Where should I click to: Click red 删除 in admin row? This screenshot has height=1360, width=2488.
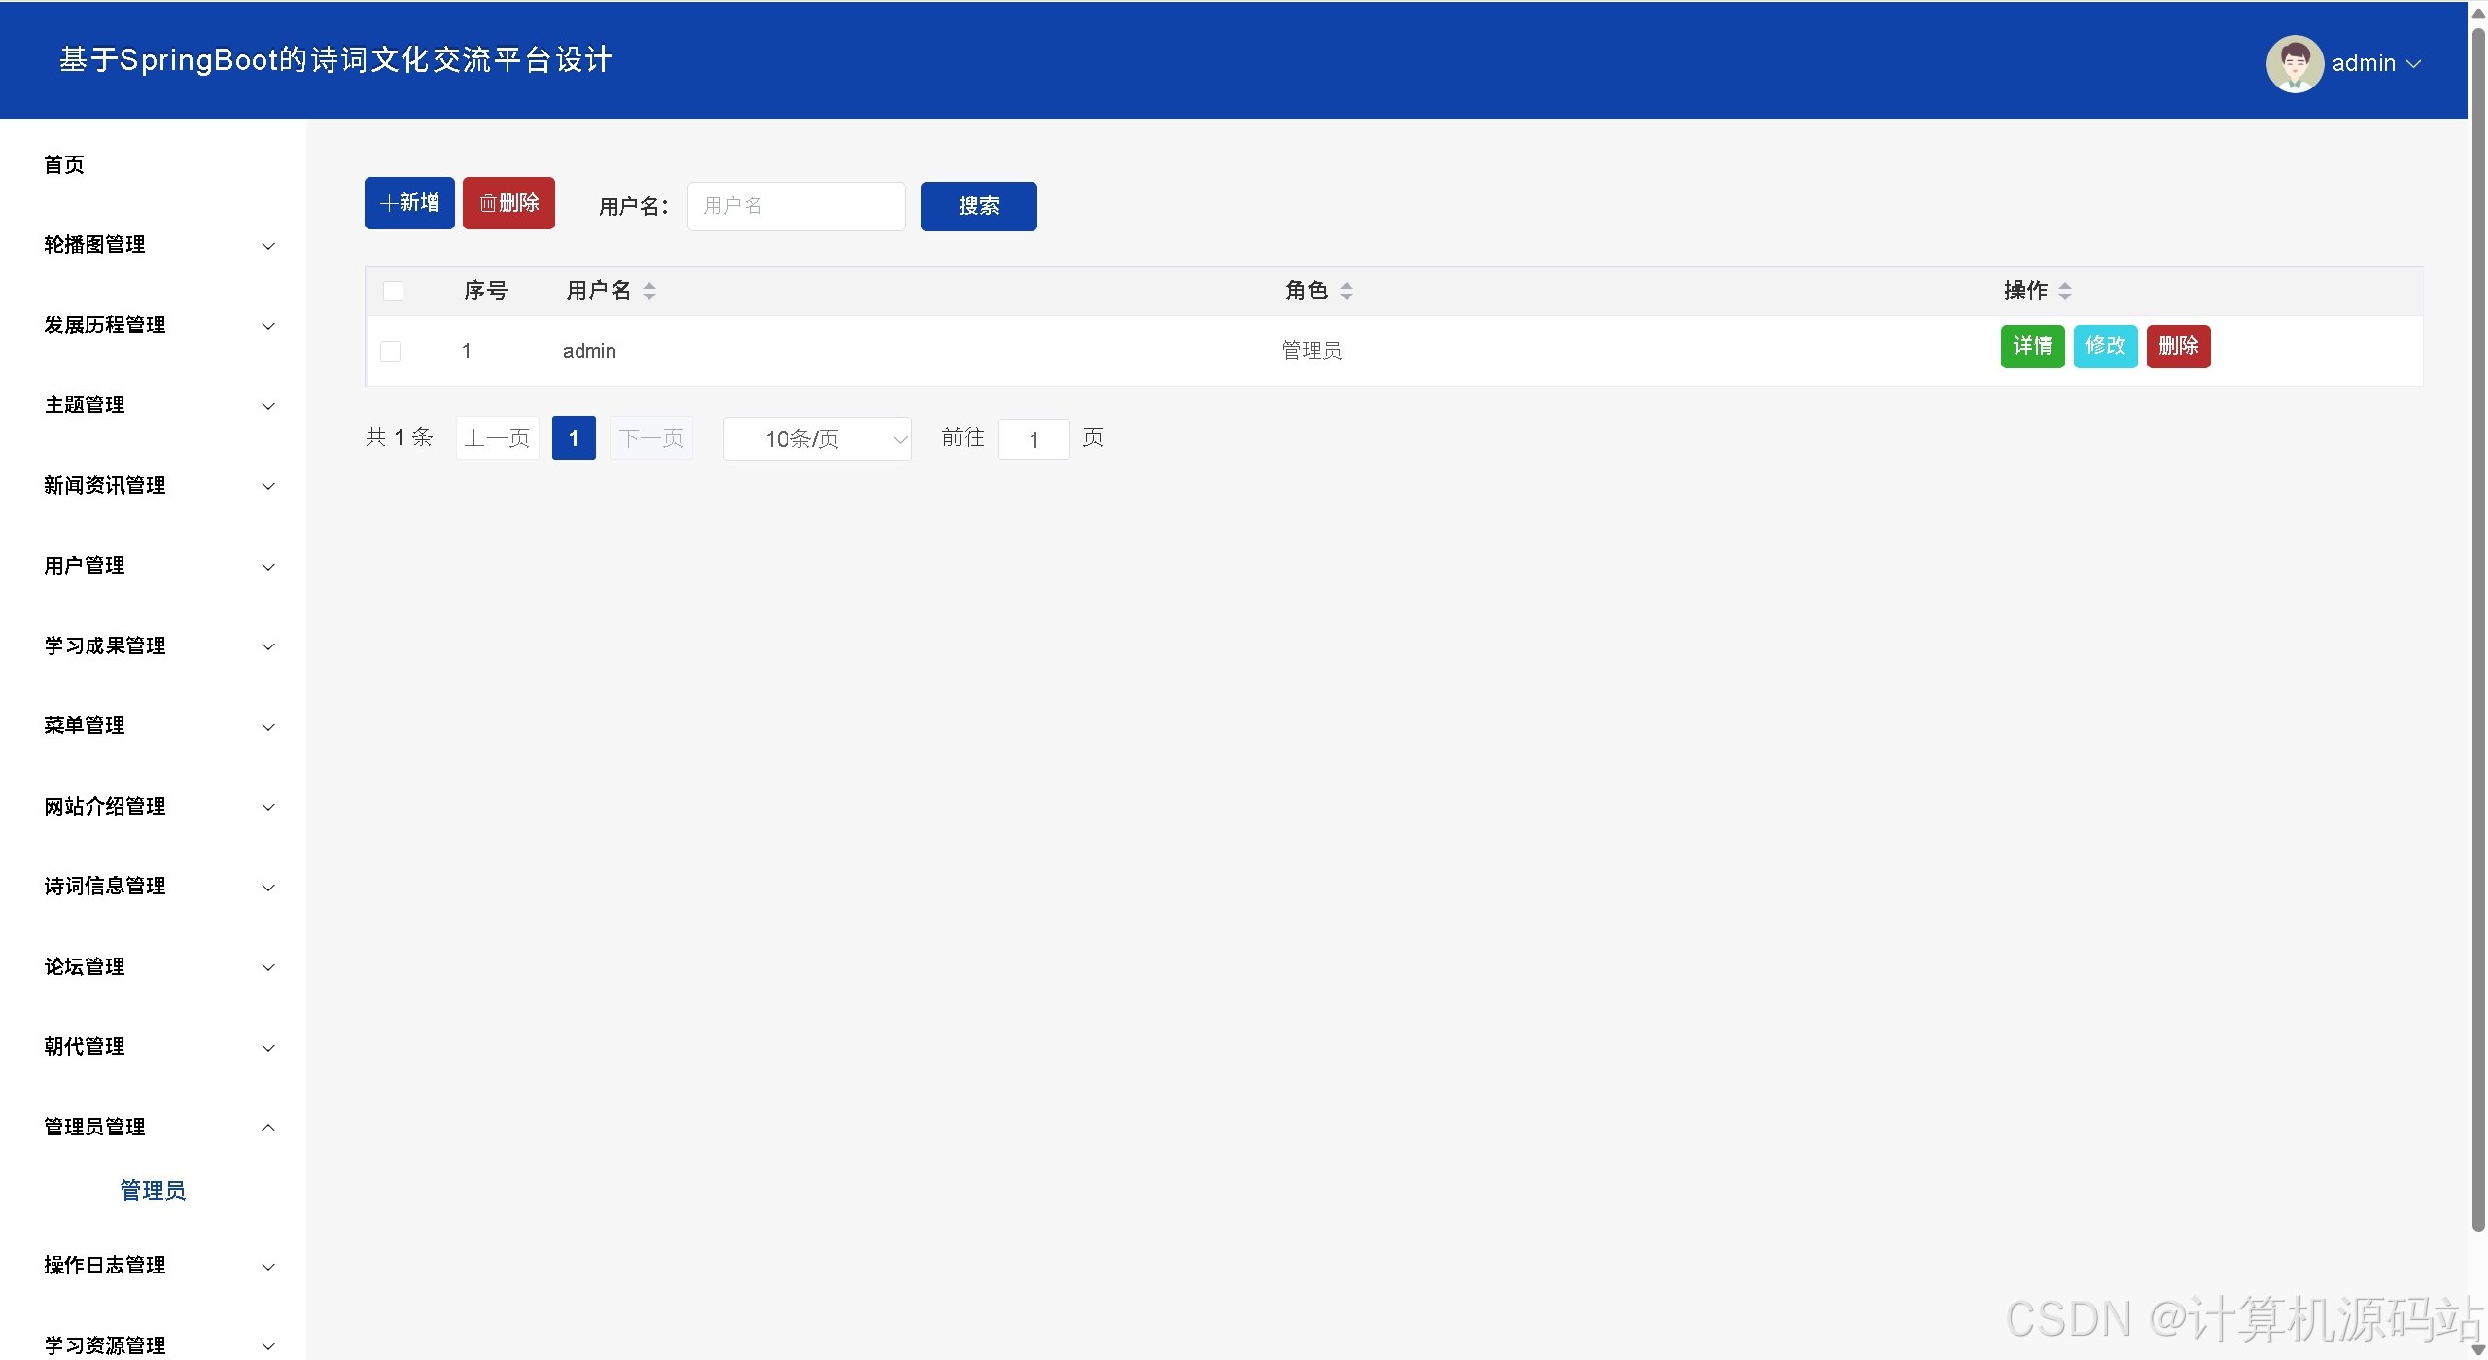pos(2178,346)
